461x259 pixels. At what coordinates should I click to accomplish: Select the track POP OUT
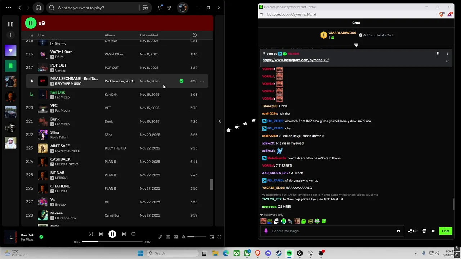[58, 65]
